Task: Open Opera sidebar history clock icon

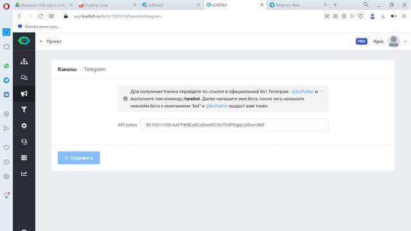Action: click(6, 162)
